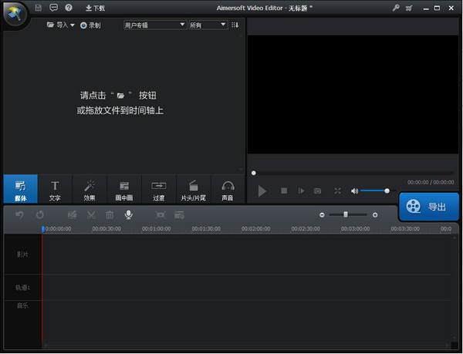This screenshot has height=354, width=463.
Task: Switch to the 文字 text tab
Action: (x=55, y=190)
